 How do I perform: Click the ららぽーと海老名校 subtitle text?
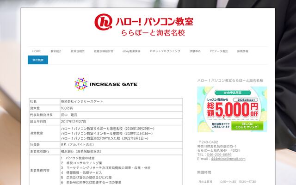point(153,33)
